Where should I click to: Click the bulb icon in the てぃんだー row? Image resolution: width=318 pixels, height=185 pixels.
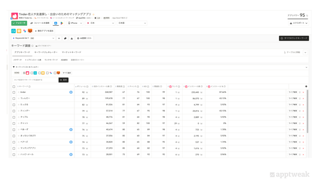point(300,99)
